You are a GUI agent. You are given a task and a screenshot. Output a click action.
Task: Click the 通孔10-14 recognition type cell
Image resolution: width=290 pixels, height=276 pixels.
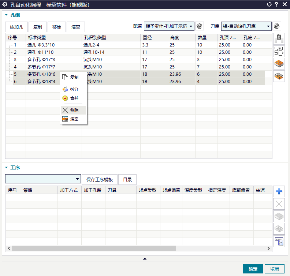tap(111, 52)
